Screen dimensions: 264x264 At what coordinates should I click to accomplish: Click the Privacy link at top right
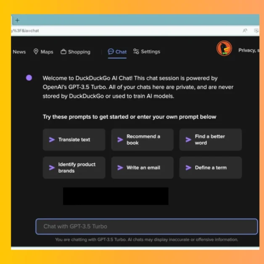pos(249,50)
